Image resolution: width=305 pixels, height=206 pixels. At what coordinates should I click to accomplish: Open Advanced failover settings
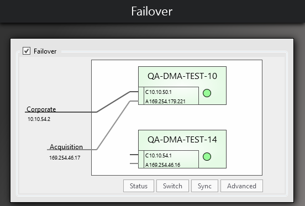241,186
